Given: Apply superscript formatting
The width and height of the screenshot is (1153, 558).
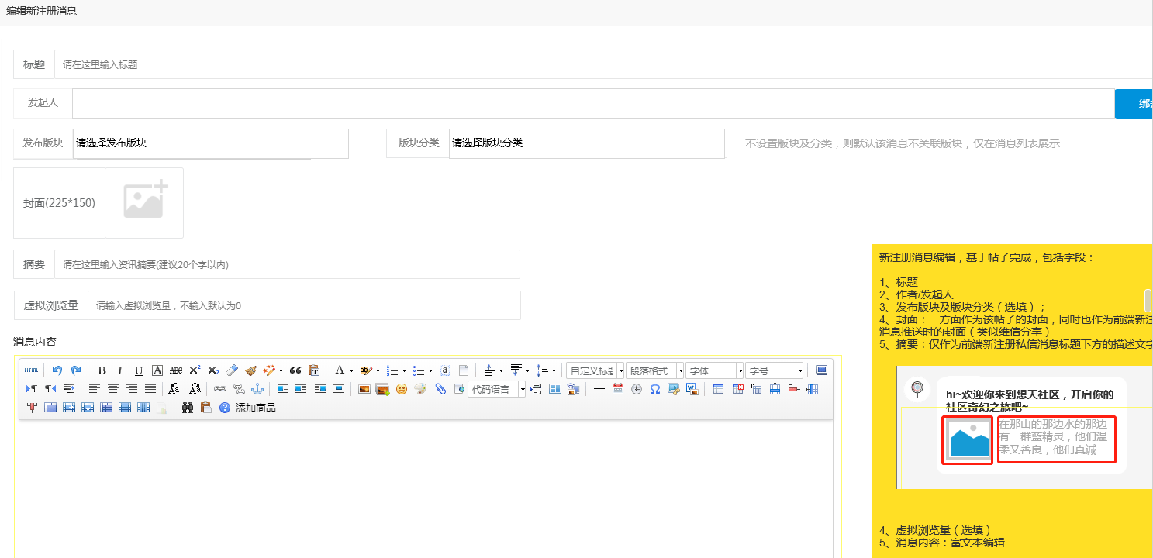Looking at the screenshot, I should pos(195,370).
